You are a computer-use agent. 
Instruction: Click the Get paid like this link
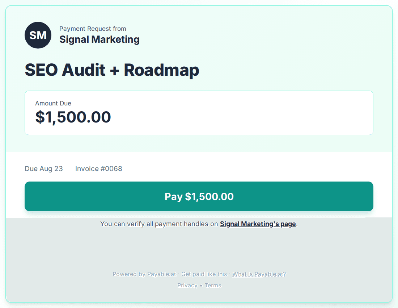pyautogui.click(x=204, y=274)
